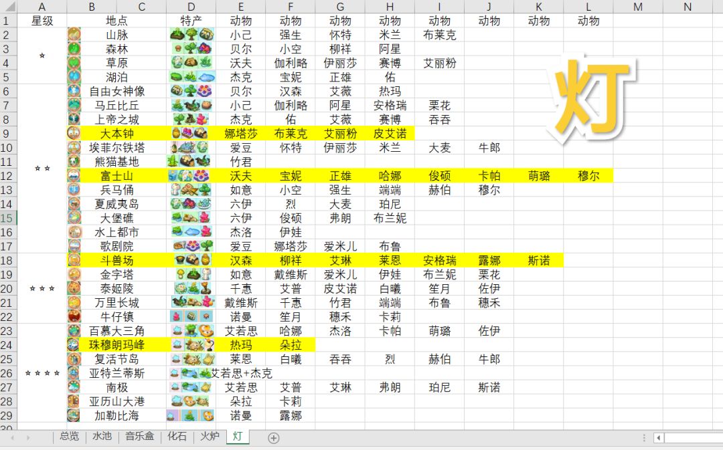Screen dimensions: 723x450
Task: Click the 上帝之城 specialty icons
Action: coord(191,119)
